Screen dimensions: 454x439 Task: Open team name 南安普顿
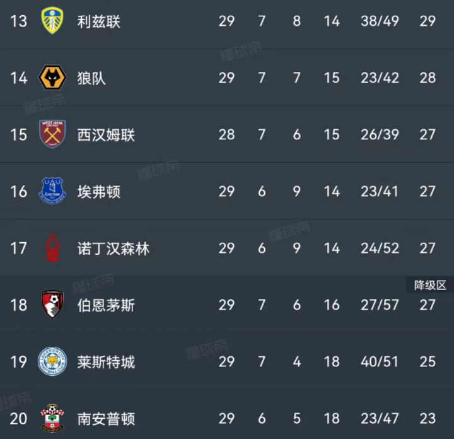106,419
